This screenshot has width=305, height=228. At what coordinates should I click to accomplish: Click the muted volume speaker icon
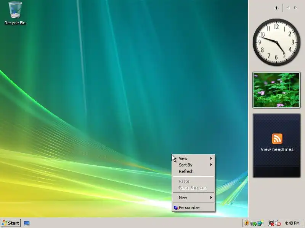[278, 223]
